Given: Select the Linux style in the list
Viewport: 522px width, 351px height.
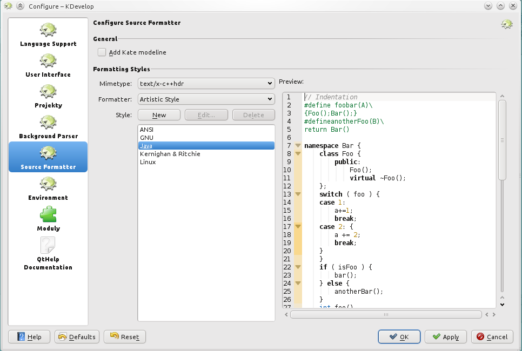Looking at the screenshot, I should coord(206,161).
